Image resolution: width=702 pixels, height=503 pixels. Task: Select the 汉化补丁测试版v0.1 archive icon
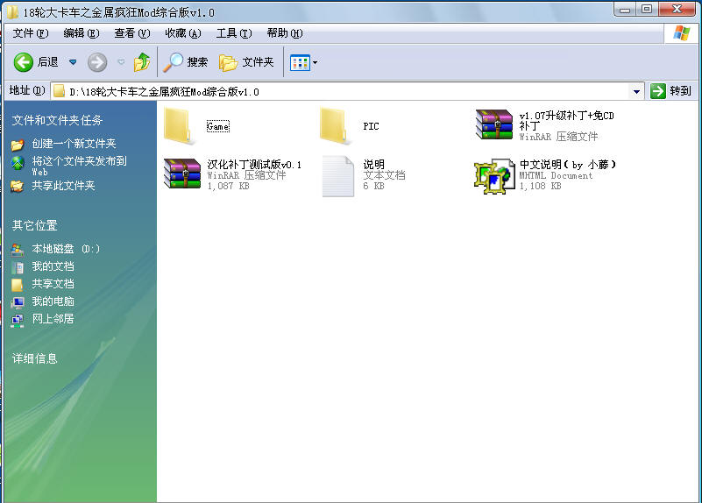181,174
